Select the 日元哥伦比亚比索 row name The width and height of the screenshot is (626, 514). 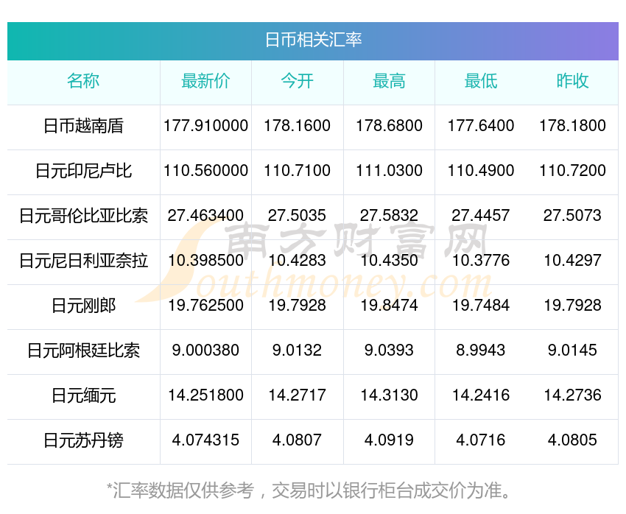pyautogui.click(x=83, y=216)
